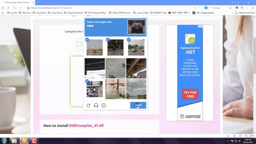
Task: Click the IQ extension icon
Action: 242,8
